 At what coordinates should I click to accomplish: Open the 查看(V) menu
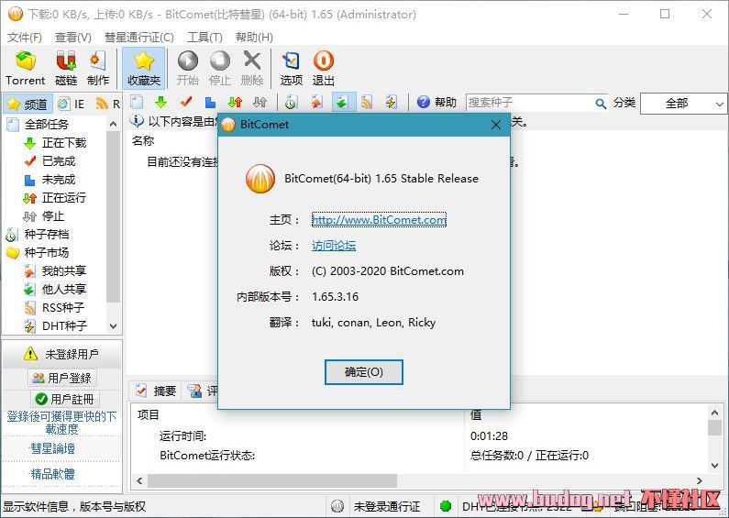tap(73, 38)
